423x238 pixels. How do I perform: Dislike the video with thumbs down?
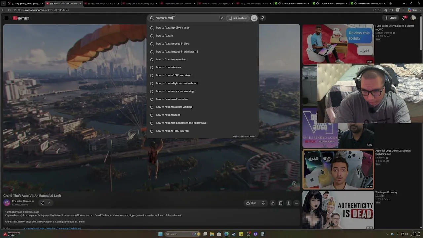(x=263, y=203)
